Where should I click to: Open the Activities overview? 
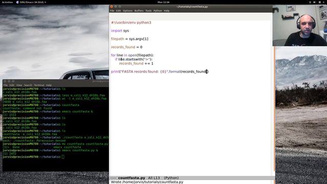(x=7, y=2)
